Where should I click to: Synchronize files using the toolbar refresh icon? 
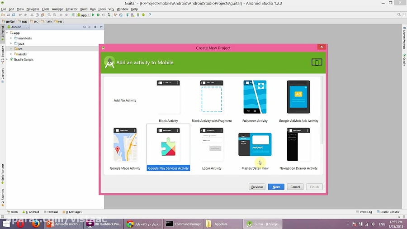(14, 15)
